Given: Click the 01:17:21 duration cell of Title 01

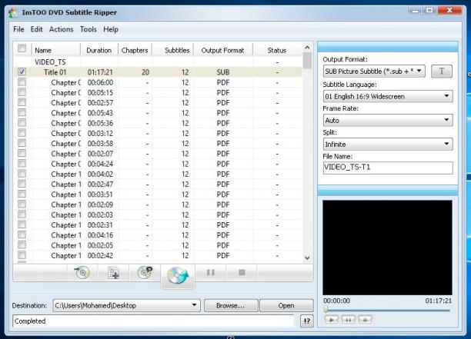Looking at the screenshot, I should pos(100,72).
